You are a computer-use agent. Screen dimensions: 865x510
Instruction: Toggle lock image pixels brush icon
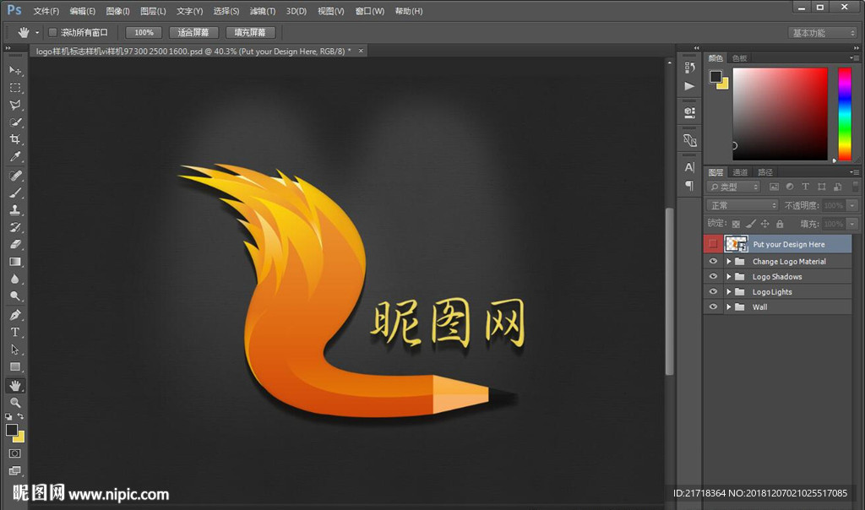[x=750, y=224]
